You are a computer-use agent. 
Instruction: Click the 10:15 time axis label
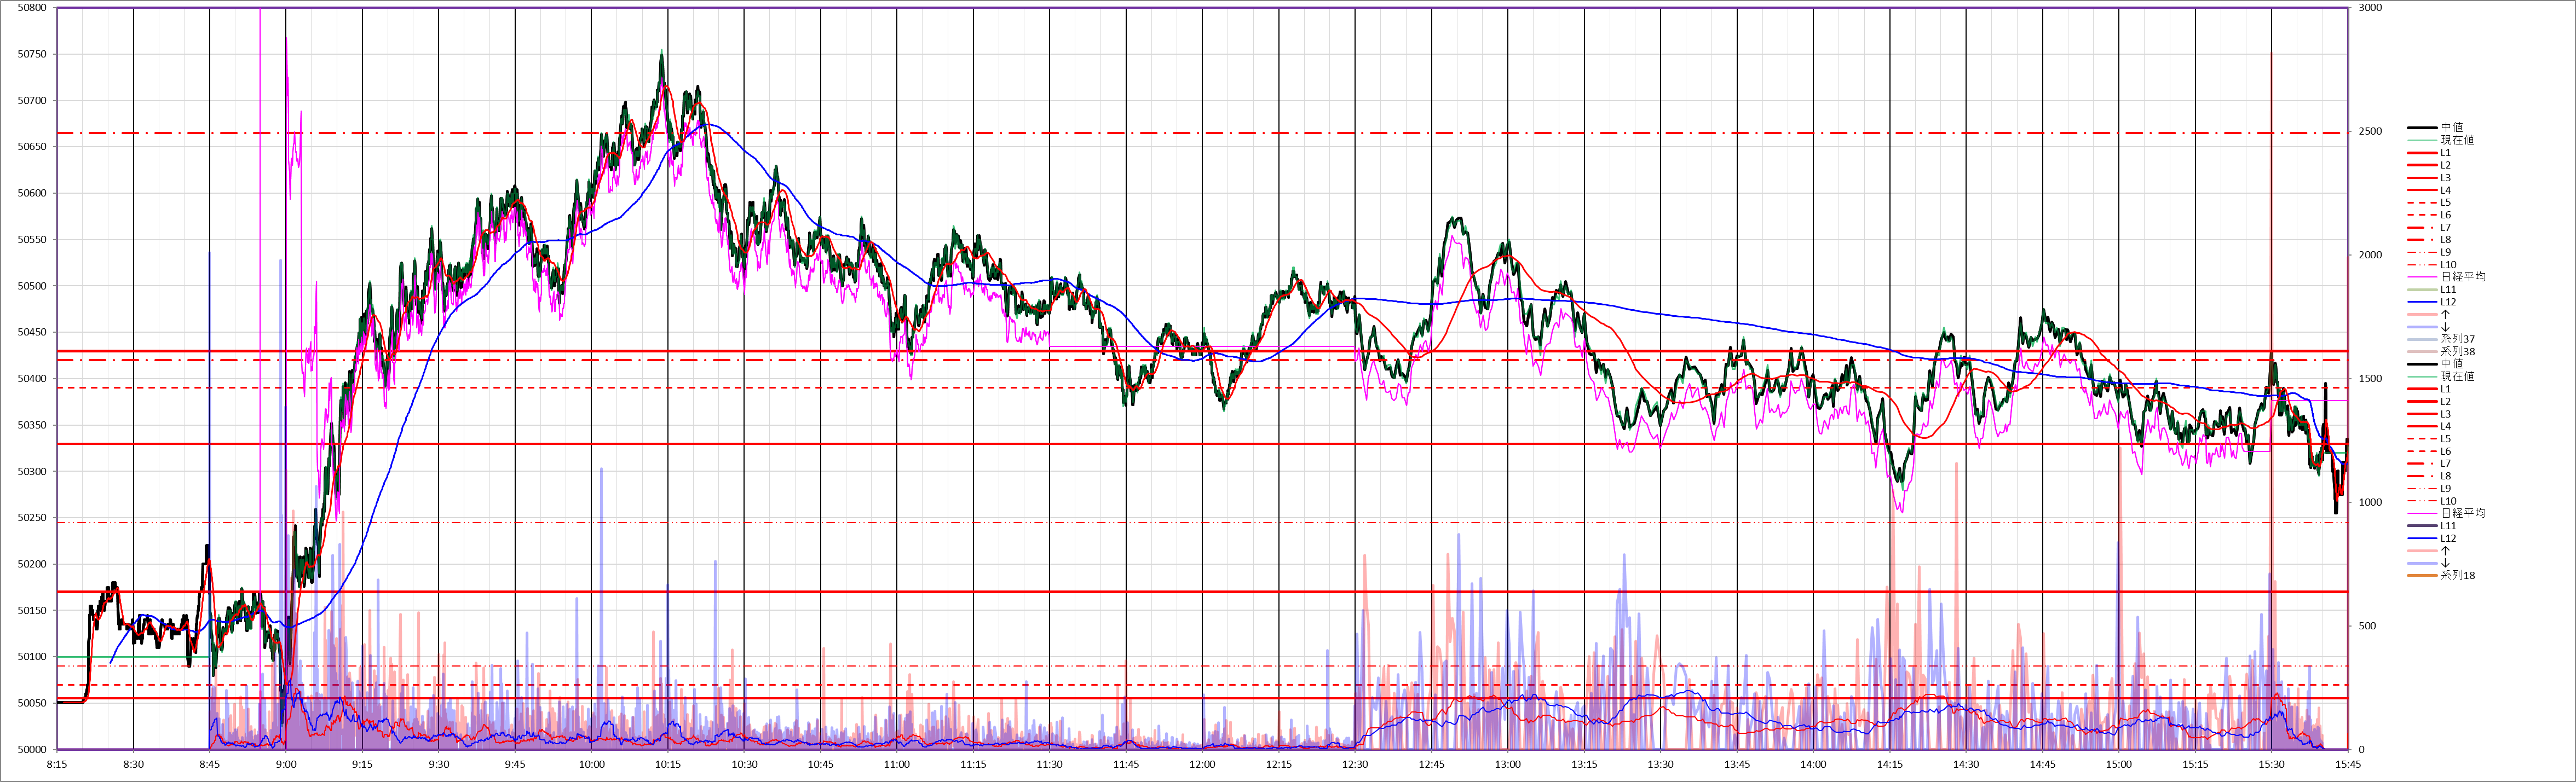tap(668, 765)
